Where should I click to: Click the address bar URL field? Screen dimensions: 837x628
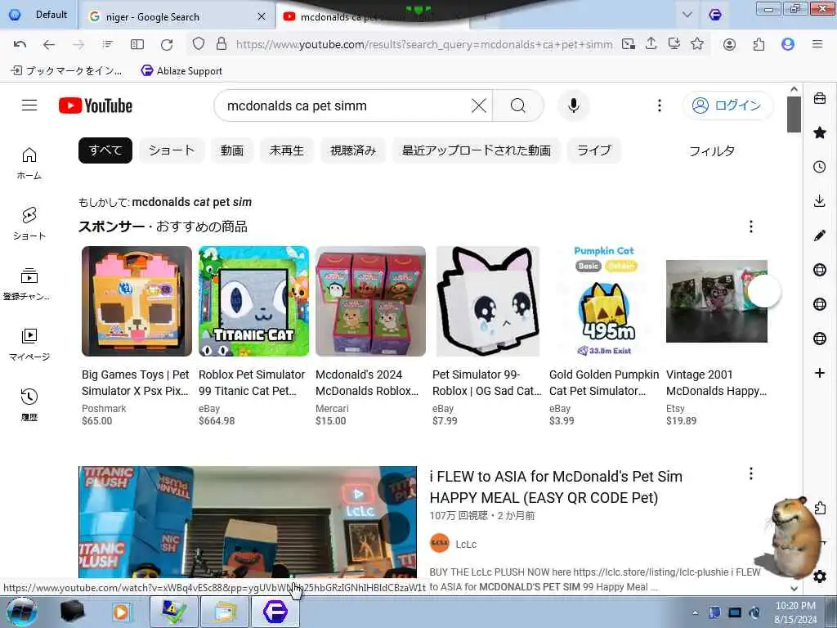click(424, 44)
